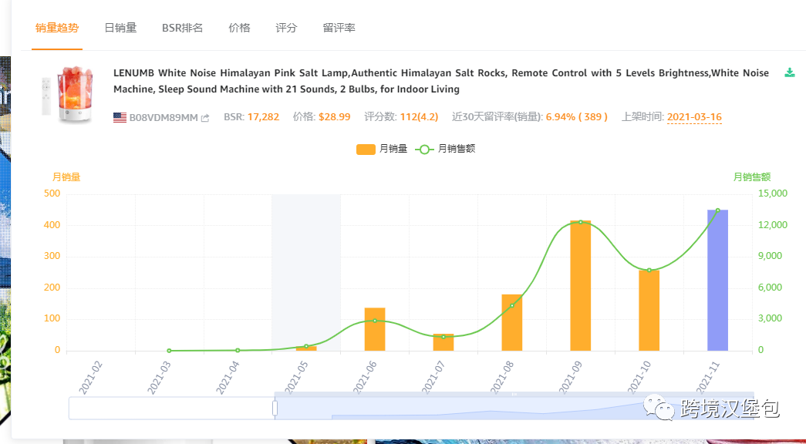This screenshot has width=806, height=444.
Task: Open the LENUMB product title
Action: tap(441, 81)
